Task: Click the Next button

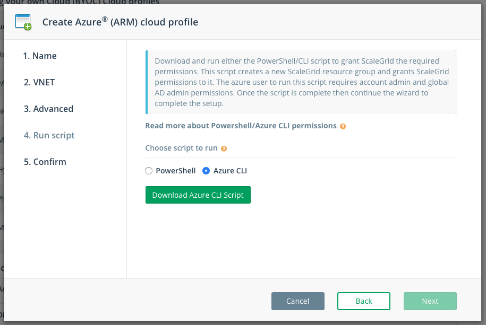Action: 430,301
